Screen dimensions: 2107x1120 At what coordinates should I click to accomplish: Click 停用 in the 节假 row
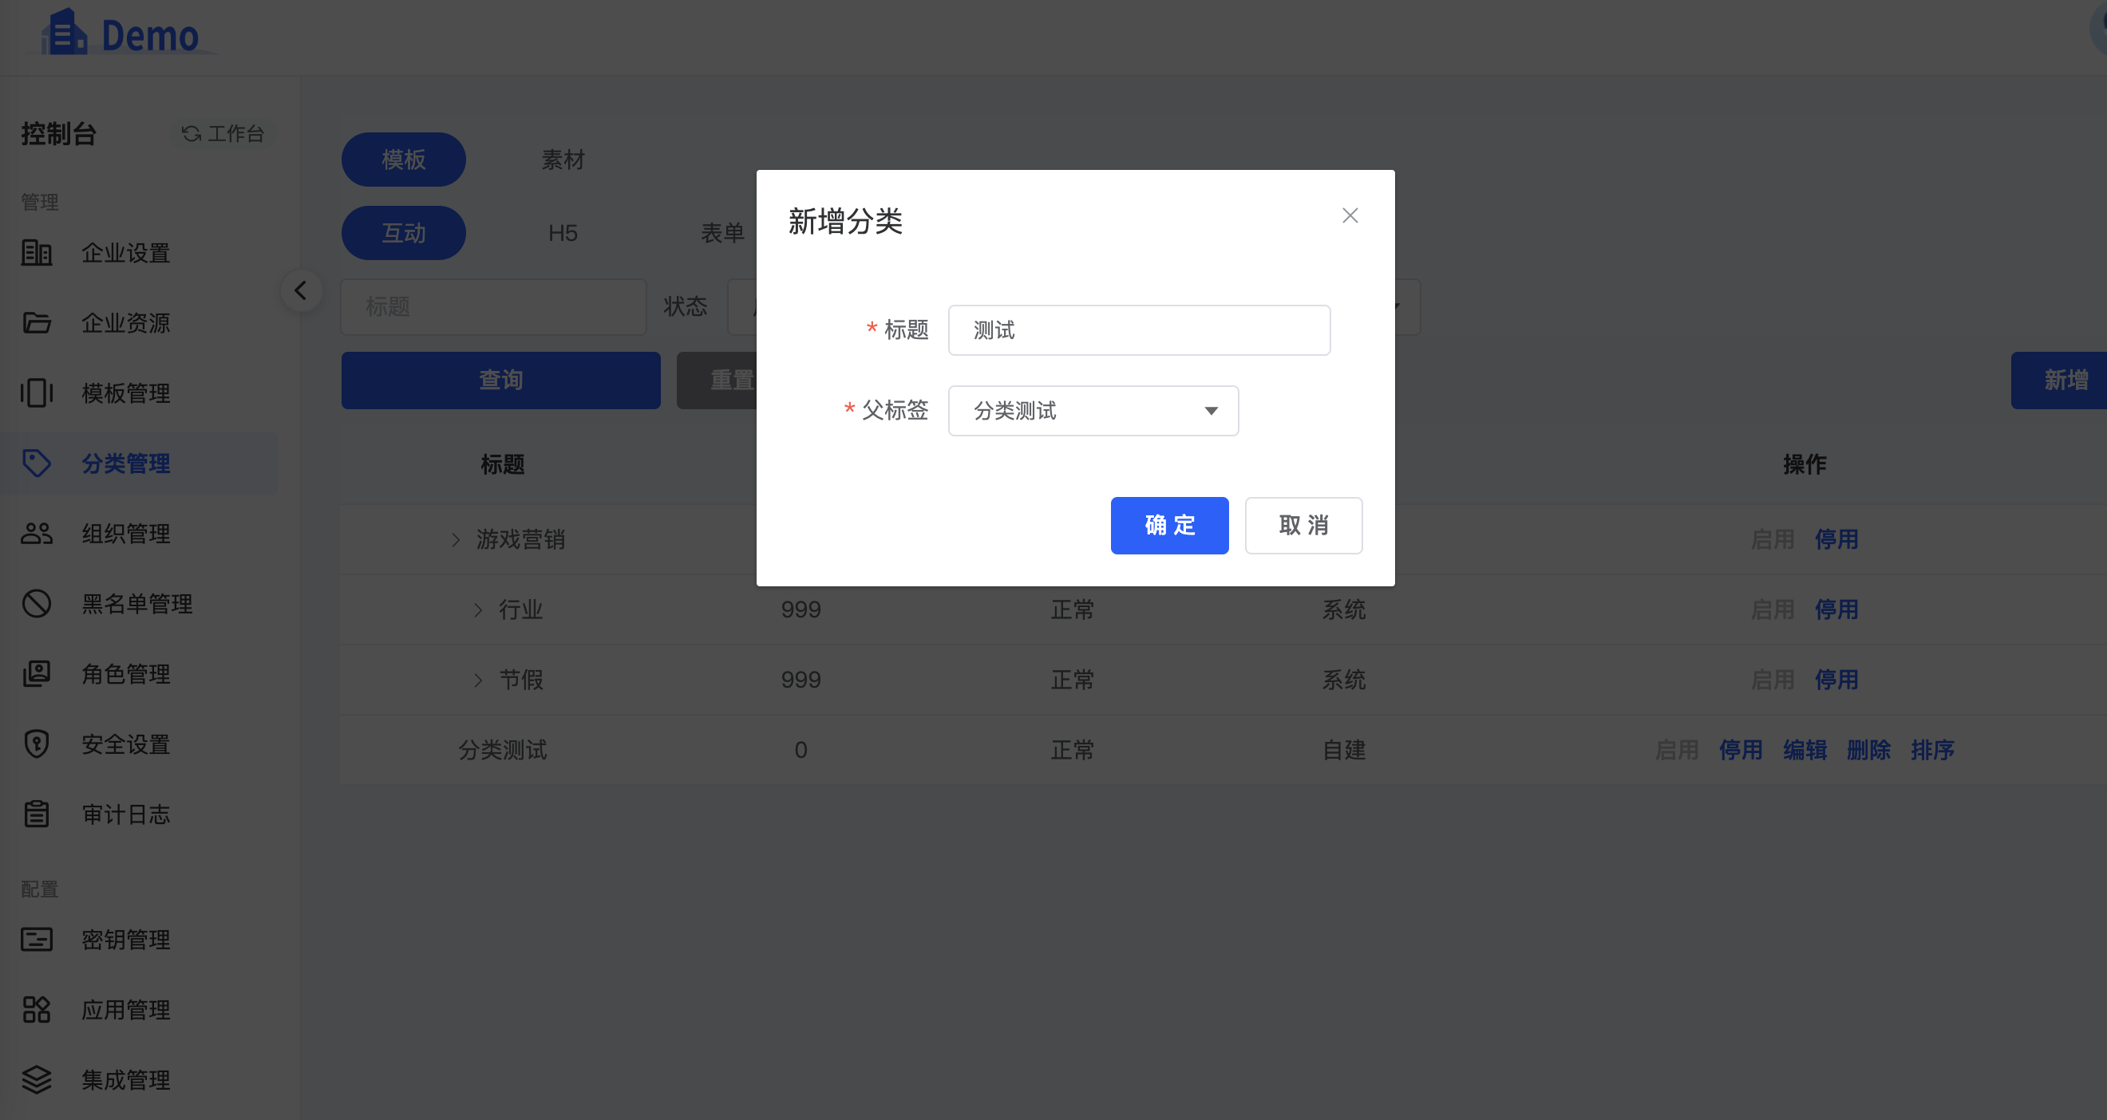(x=1836, y=680)
